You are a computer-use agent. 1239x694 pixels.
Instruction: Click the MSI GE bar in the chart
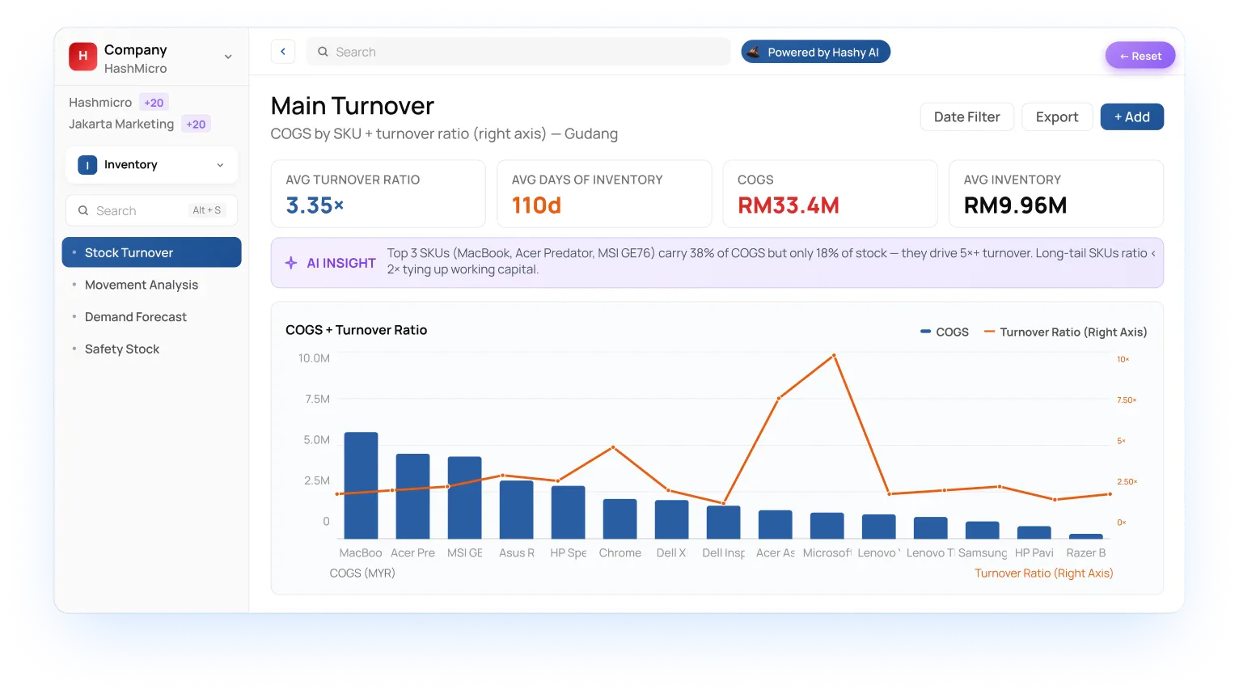click(x=465, y=497)
